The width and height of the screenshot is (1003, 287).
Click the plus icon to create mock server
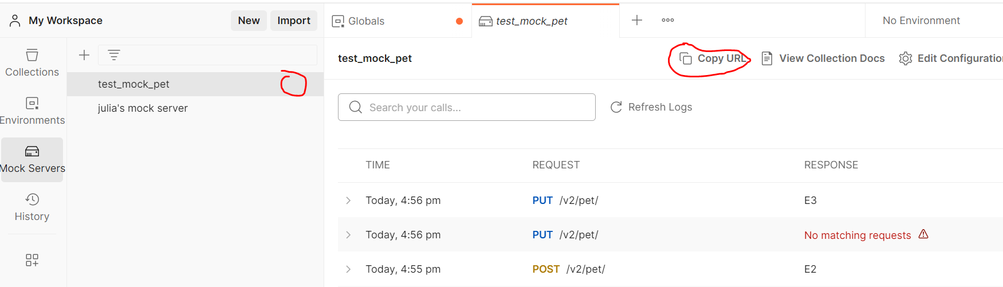point(84,55)
